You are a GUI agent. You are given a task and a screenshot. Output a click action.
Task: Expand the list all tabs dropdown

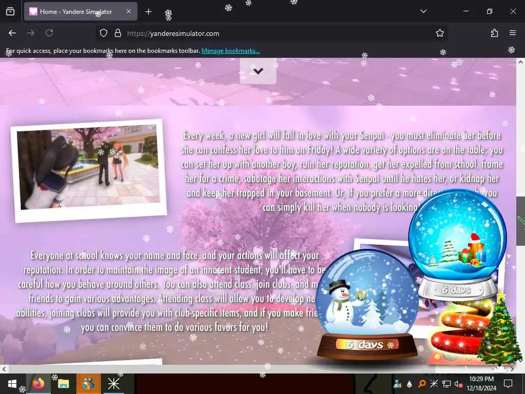click(x=423, y=11)
